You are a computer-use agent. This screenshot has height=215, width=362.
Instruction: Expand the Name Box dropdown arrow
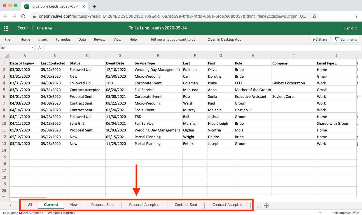click(32, 48)
